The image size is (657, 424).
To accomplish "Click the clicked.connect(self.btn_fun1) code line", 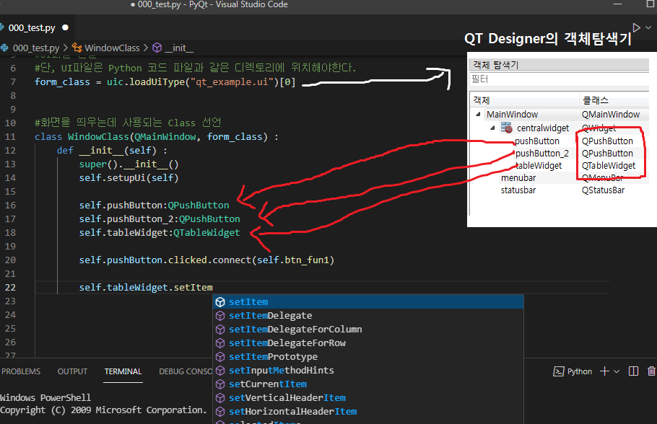I will coord(206,260).
